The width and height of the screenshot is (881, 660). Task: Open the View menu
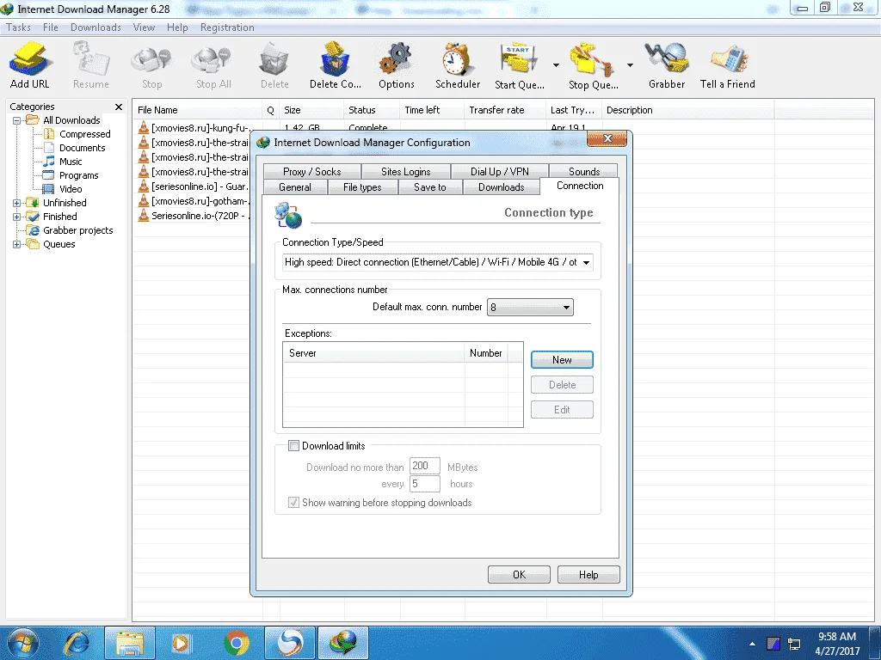pyautogui.click(x=144, y=27)
